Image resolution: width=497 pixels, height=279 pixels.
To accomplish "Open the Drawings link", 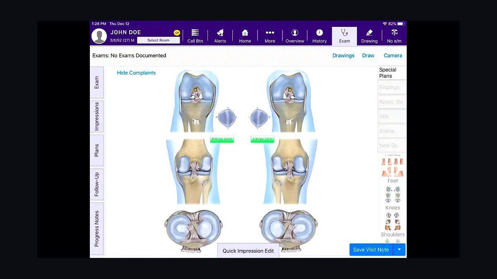I will 343,55.
